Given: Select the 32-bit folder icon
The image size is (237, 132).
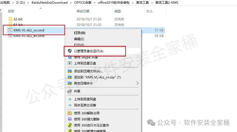Looking at the screenshot, I should (x=10, y=19).
